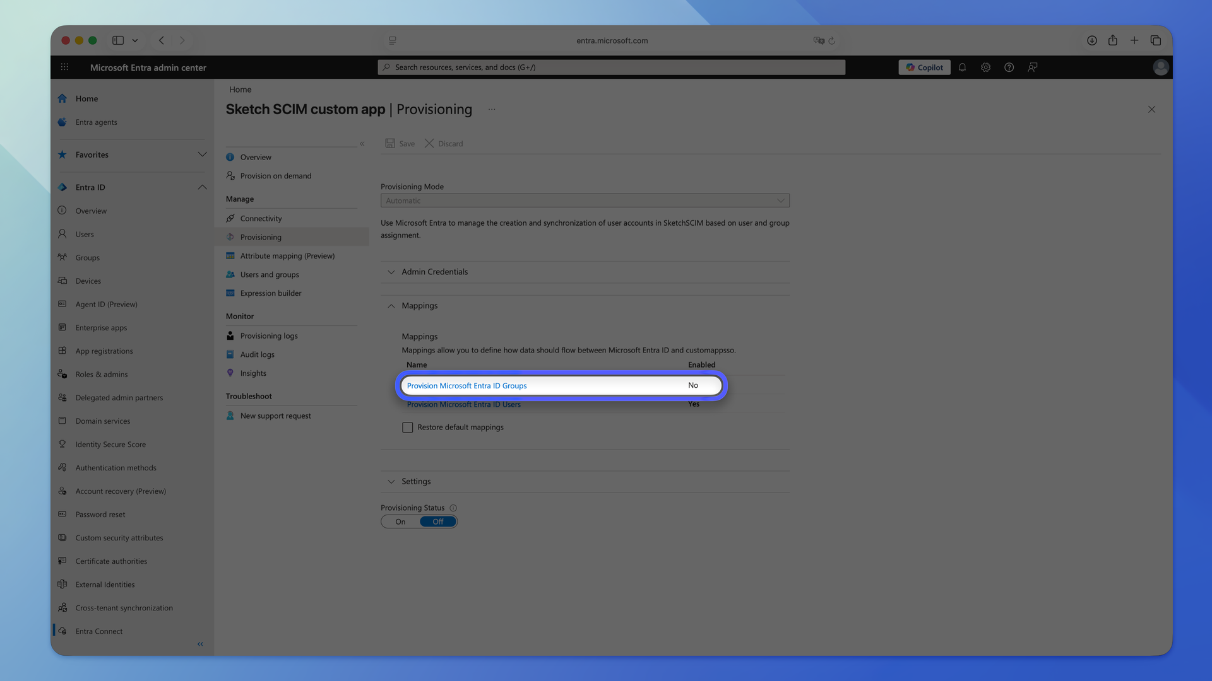Screen dimensions: 1212x681
Task: Focus the search resources field
Action: coord(611,67)
